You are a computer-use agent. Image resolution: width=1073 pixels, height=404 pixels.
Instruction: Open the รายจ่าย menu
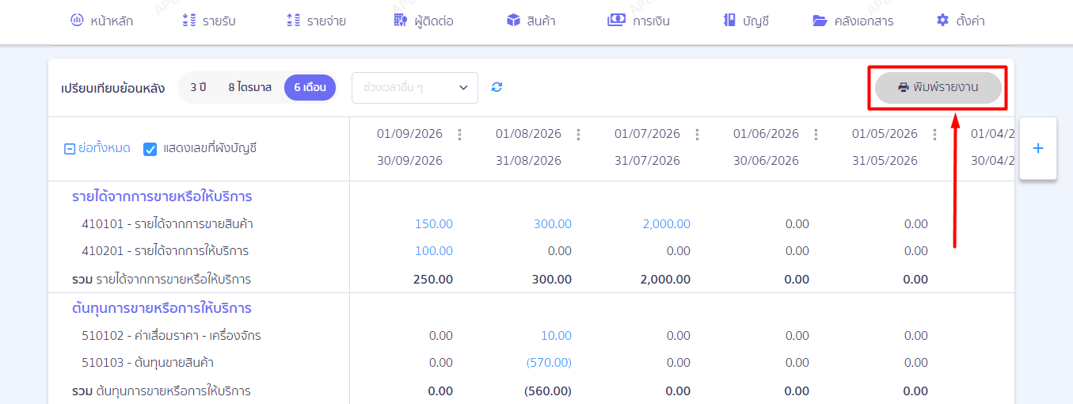[316, 21]
